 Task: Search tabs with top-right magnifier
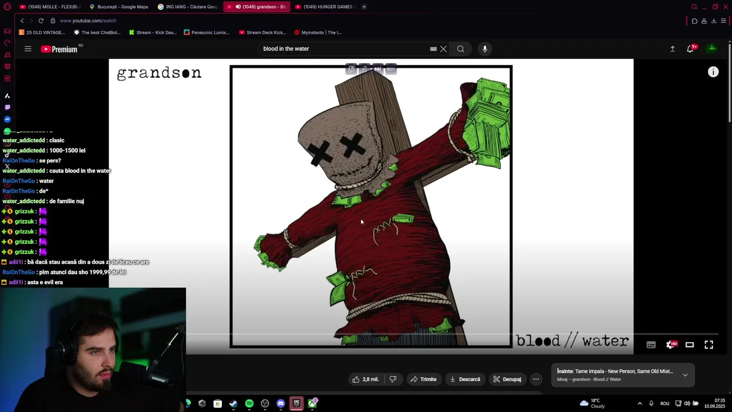(x=694, y=7)
